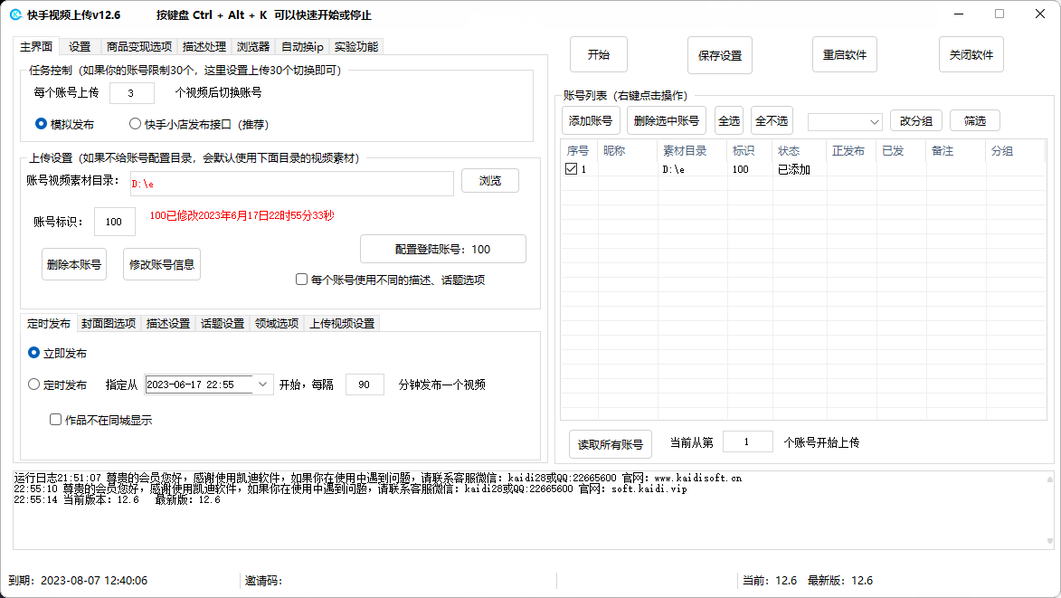
Task: Select the 立即发布 radio button
Action: pyautogui.click(x=33, y=353)
